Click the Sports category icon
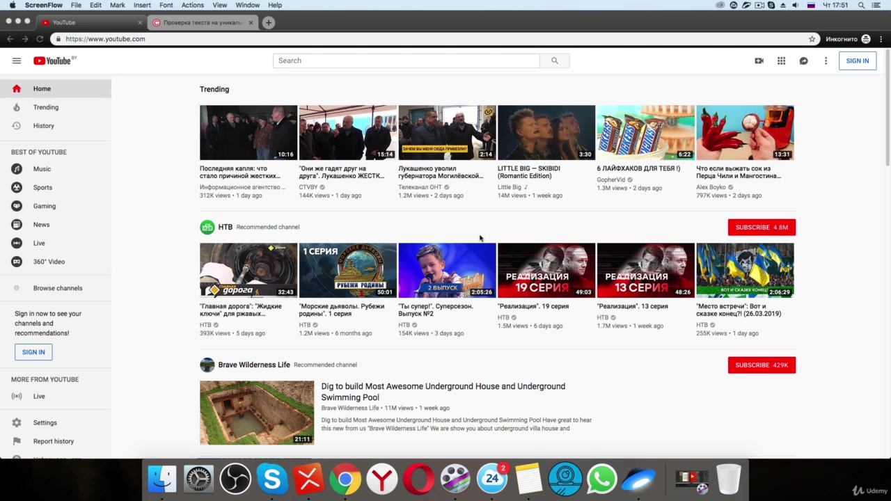 click(17, 187)
